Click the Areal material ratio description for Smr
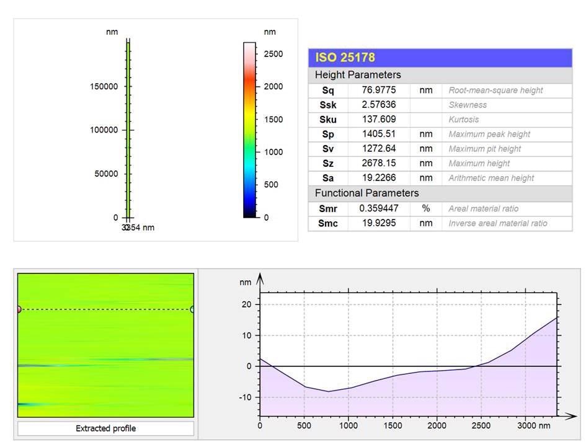This screenshot has height=447, width=586. (x=483, y=208)
